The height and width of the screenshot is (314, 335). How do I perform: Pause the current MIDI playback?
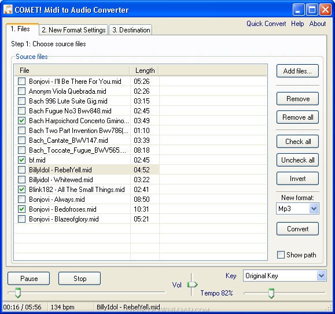point(28,279)
